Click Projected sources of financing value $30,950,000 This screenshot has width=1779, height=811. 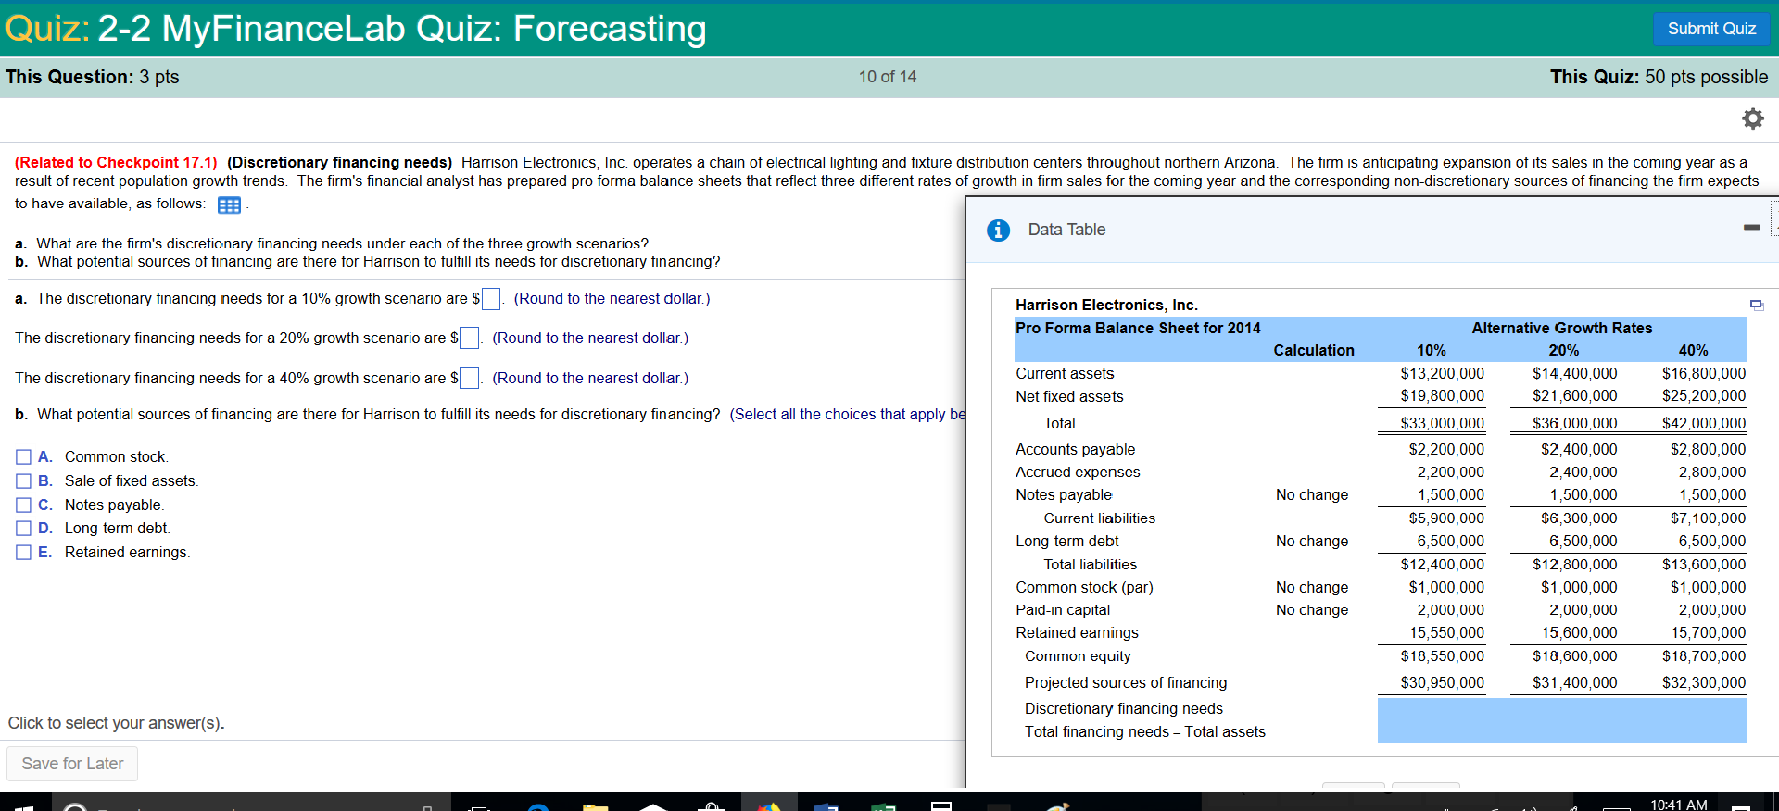(x=1442, y=682)
